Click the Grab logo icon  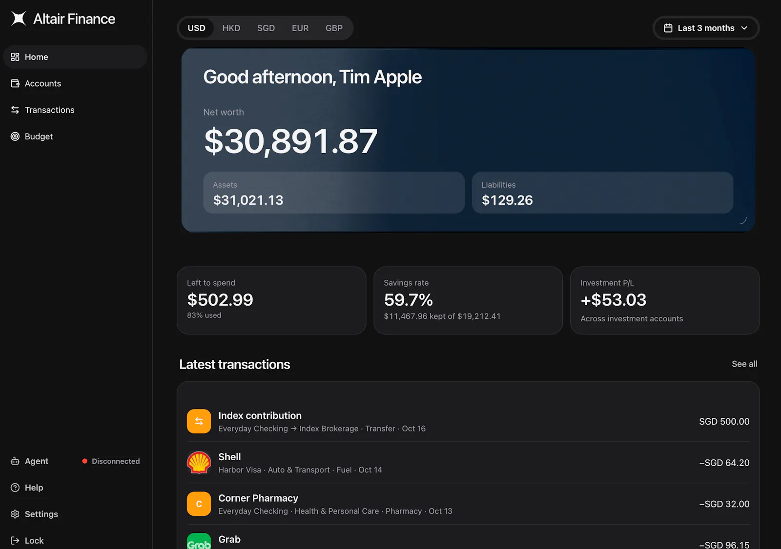[199, 541]
